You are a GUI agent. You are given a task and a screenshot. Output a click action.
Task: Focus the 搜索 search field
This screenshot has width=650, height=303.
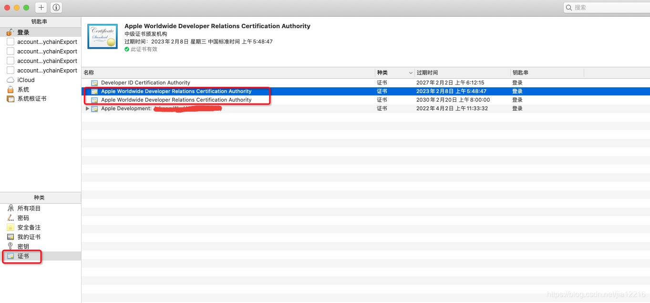point(607,8)
